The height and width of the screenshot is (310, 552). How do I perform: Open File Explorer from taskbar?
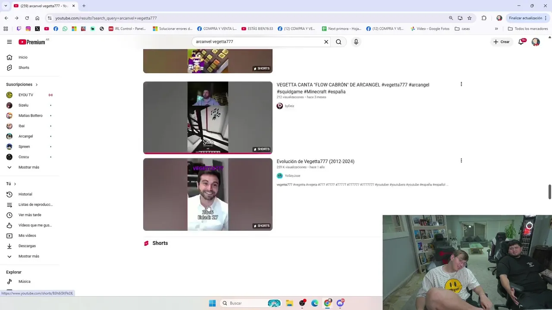click(x=289, y=303)
